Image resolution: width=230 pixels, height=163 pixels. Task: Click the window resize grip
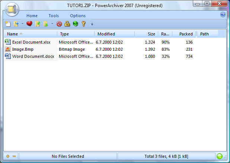225,158
